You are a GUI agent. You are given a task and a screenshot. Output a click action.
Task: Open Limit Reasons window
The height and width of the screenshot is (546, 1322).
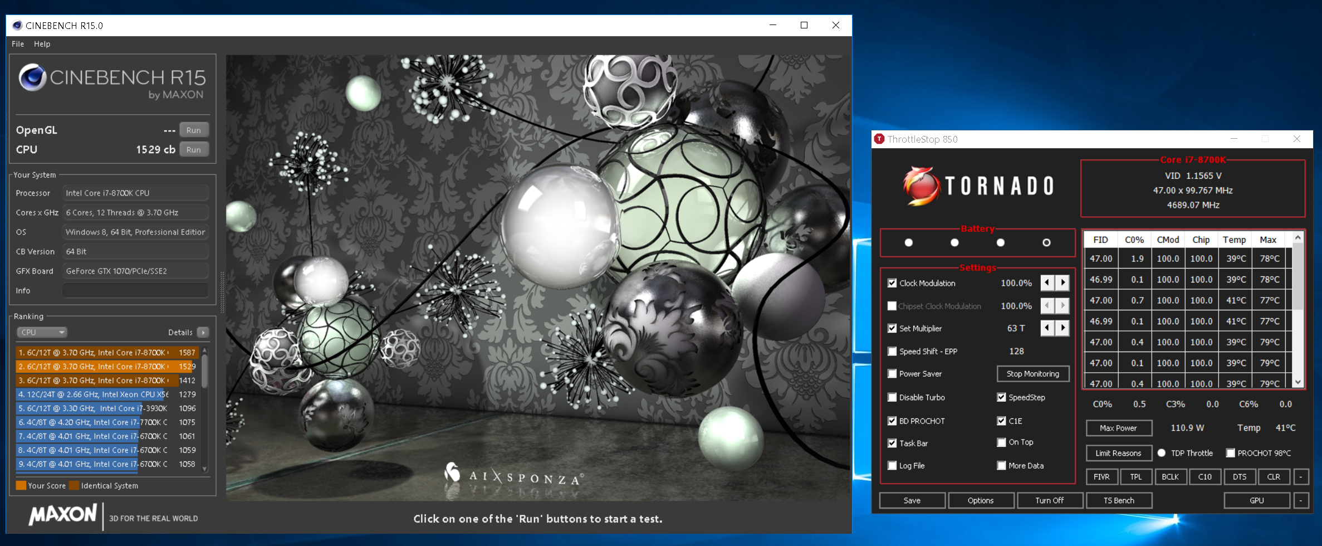[1118, 453]
